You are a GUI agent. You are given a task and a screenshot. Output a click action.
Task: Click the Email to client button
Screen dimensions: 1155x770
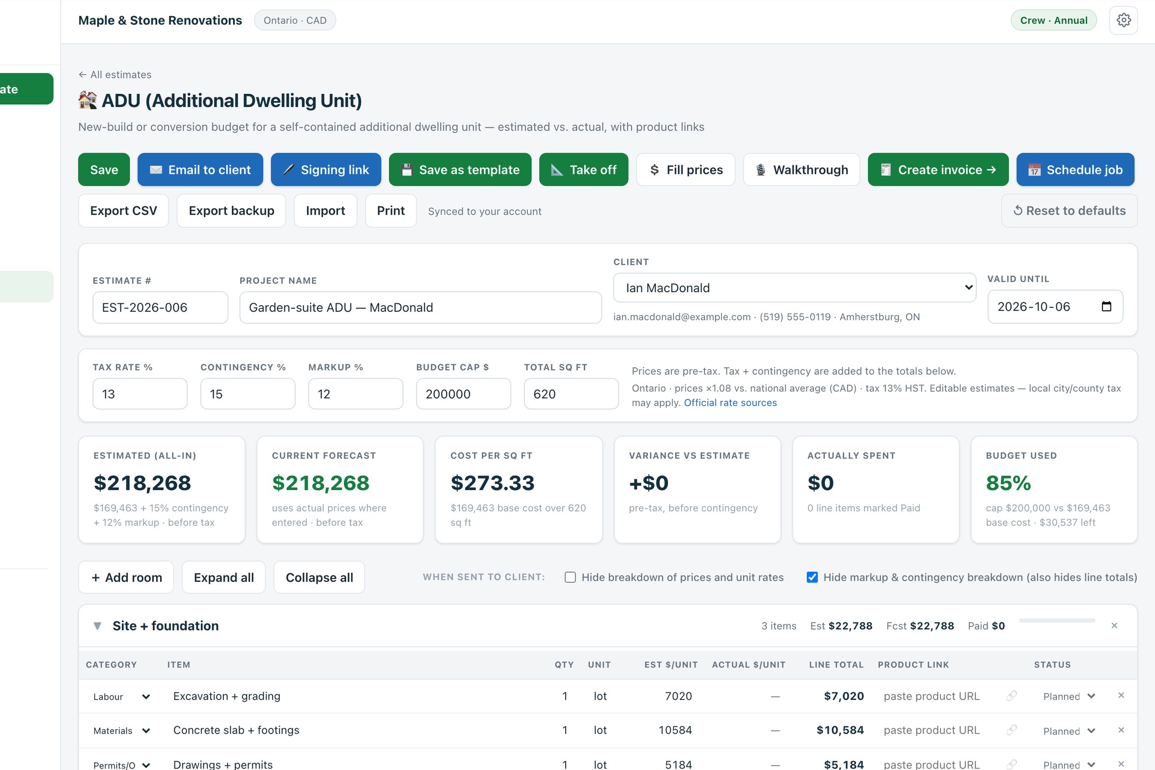pos(200,169)
